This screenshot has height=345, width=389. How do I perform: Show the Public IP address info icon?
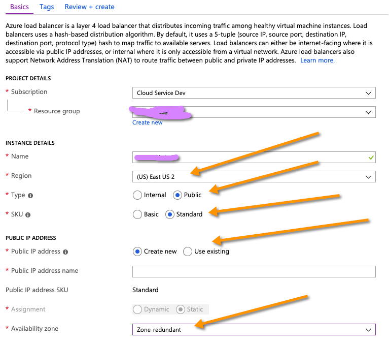[x=65, y=252]
